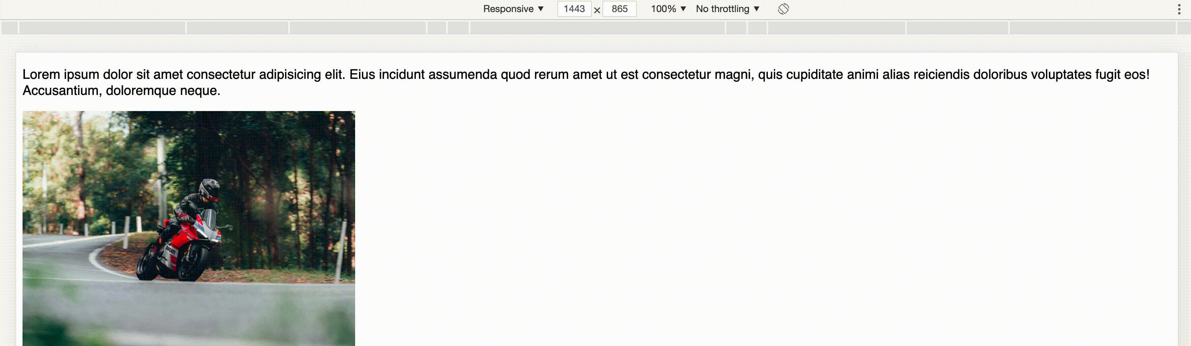Screen dimensions: 1191x346
Task: Click the rotate orientation icon
Action: coord(783,9)
